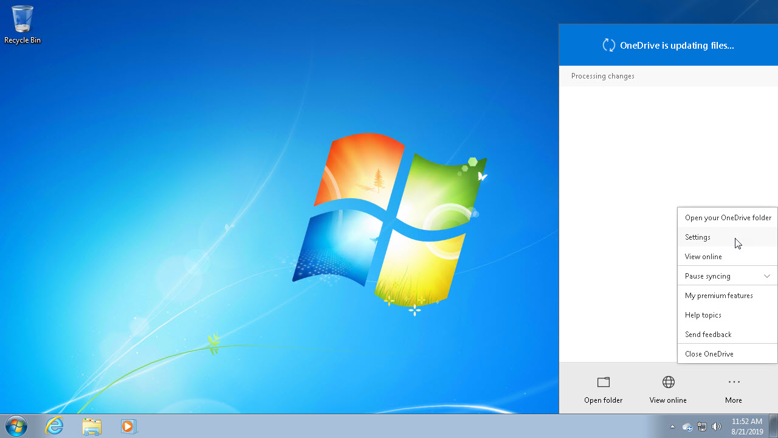Viewport: 778px width, 438px height.
Task: Click the Open folder label
Action: tap(603, 400)
